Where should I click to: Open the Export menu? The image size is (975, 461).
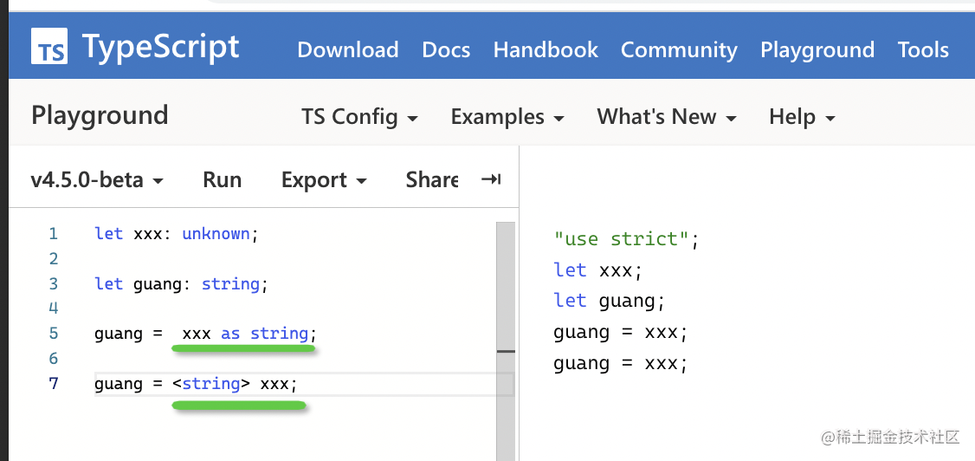(324, 179)
